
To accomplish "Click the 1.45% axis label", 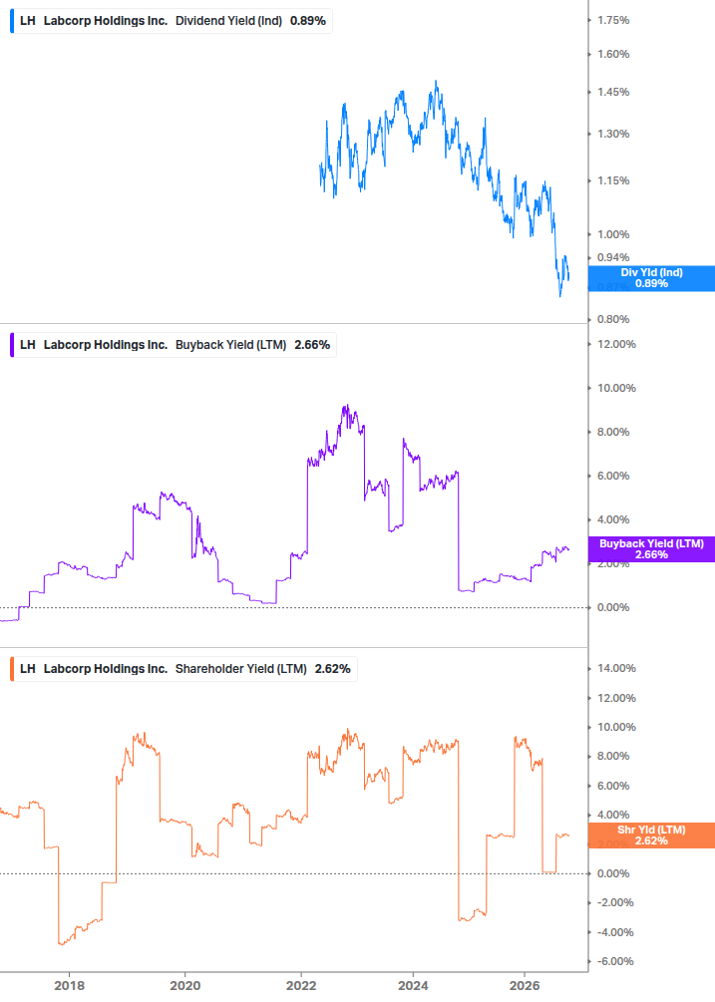I will point(613,92).
